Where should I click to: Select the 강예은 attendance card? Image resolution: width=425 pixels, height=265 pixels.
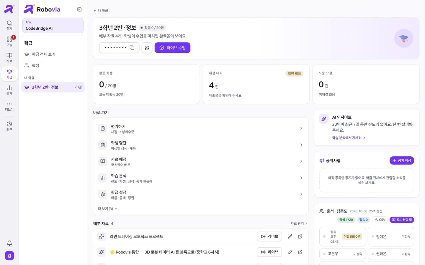tap(391, 236)
